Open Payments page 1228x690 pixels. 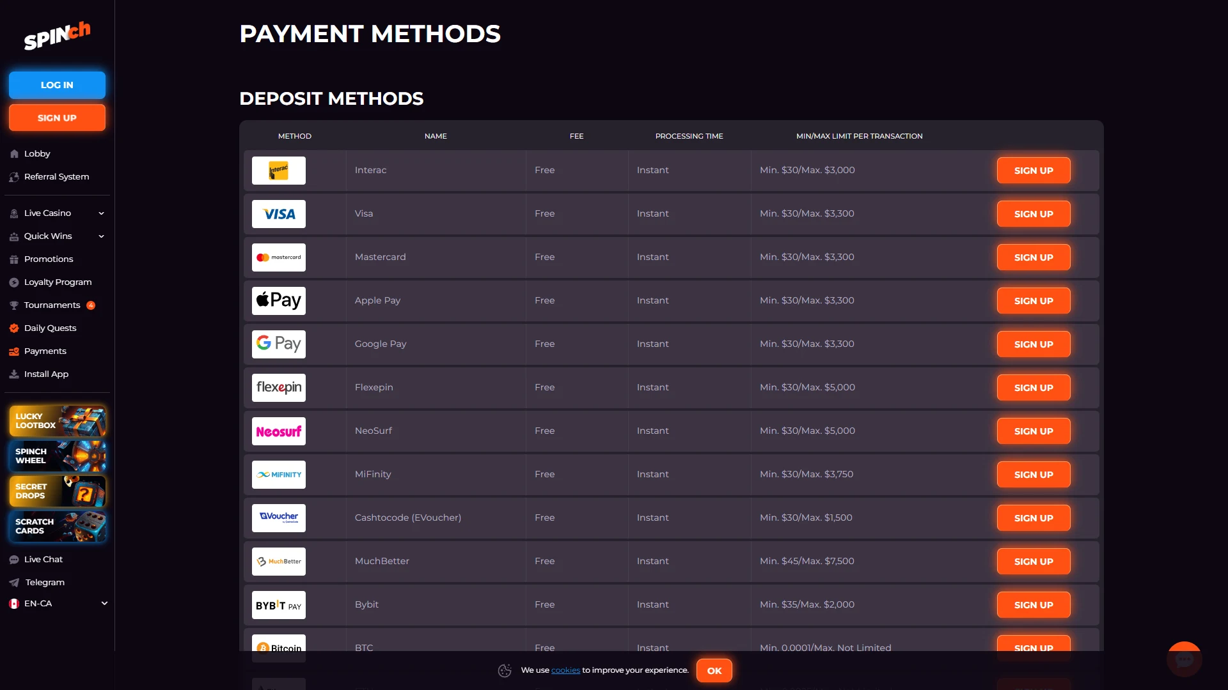45,351
